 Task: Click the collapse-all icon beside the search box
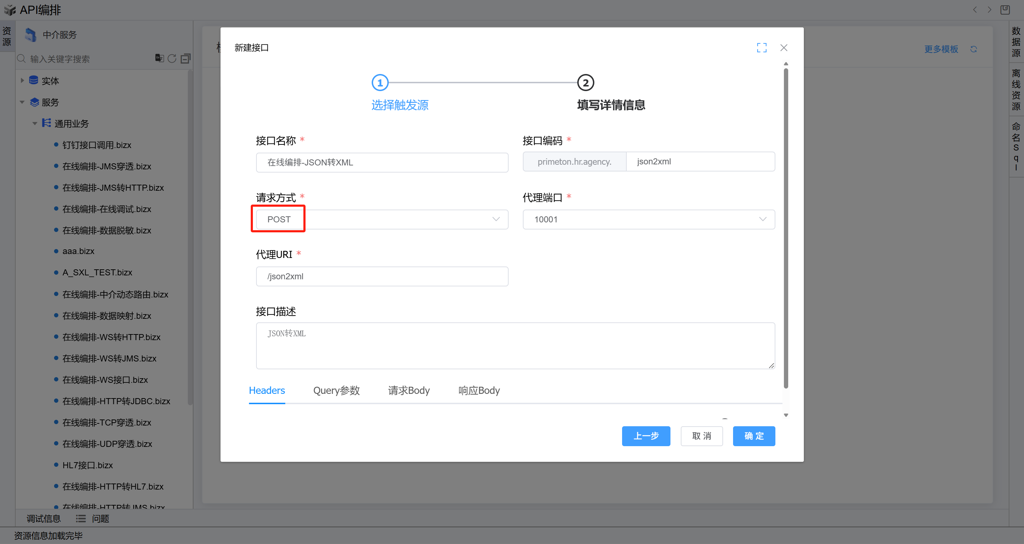[x=185, y=59]
